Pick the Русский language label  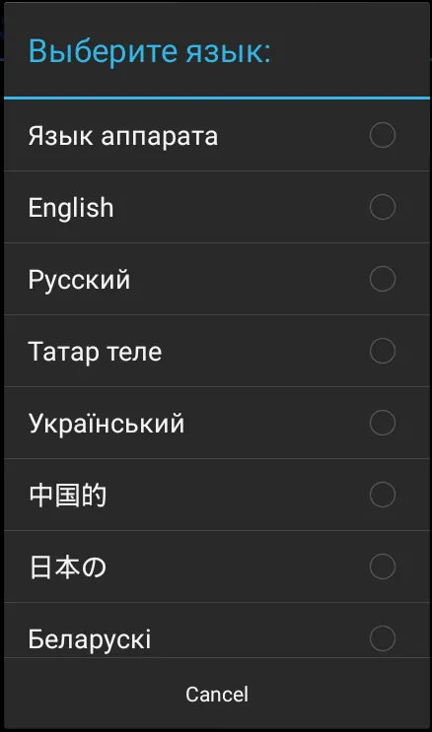[x=79, y=280]
